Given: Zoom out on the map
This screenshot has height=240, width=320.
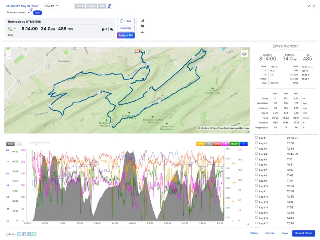Looking at the screenshot, I should click(x=8, y=57).
